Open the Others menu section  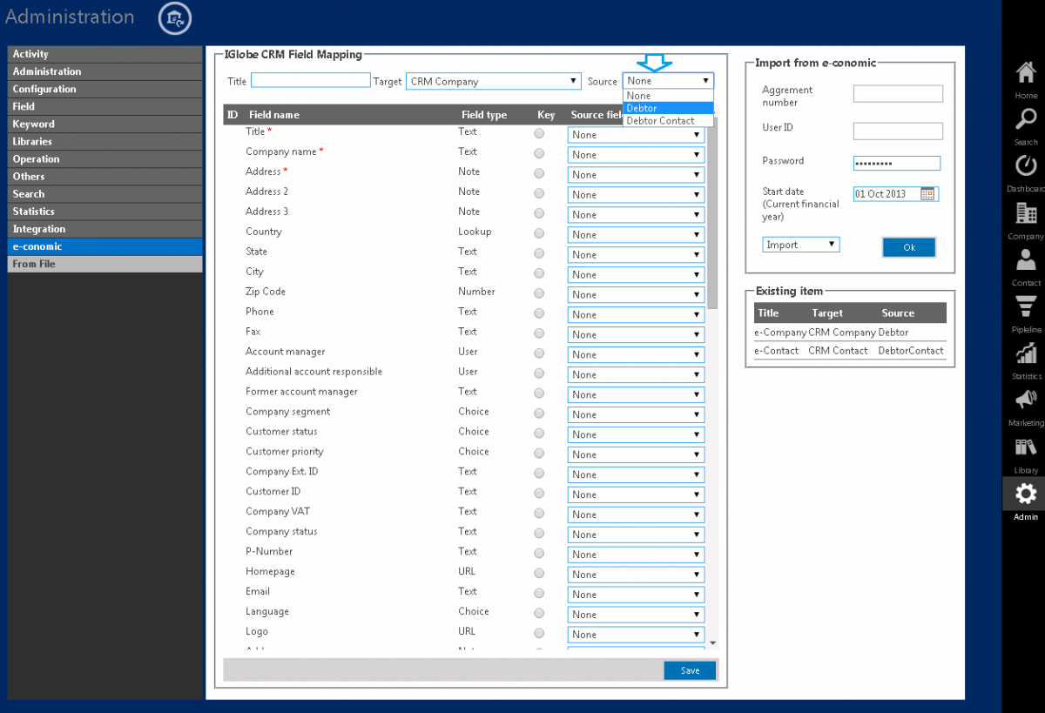pos(105,177)
